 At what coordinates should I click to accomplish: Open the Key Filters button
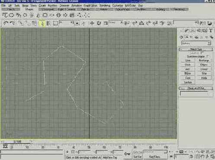pyautogui.click(x=155, y=157)
